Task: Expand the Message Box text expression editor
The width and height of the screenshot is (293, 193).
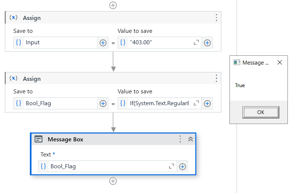Action: tap(171, 166)
